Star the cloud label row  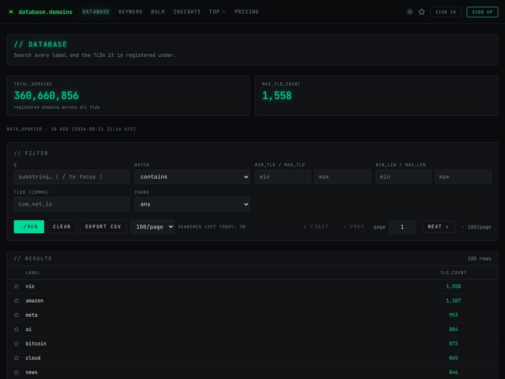16,358
